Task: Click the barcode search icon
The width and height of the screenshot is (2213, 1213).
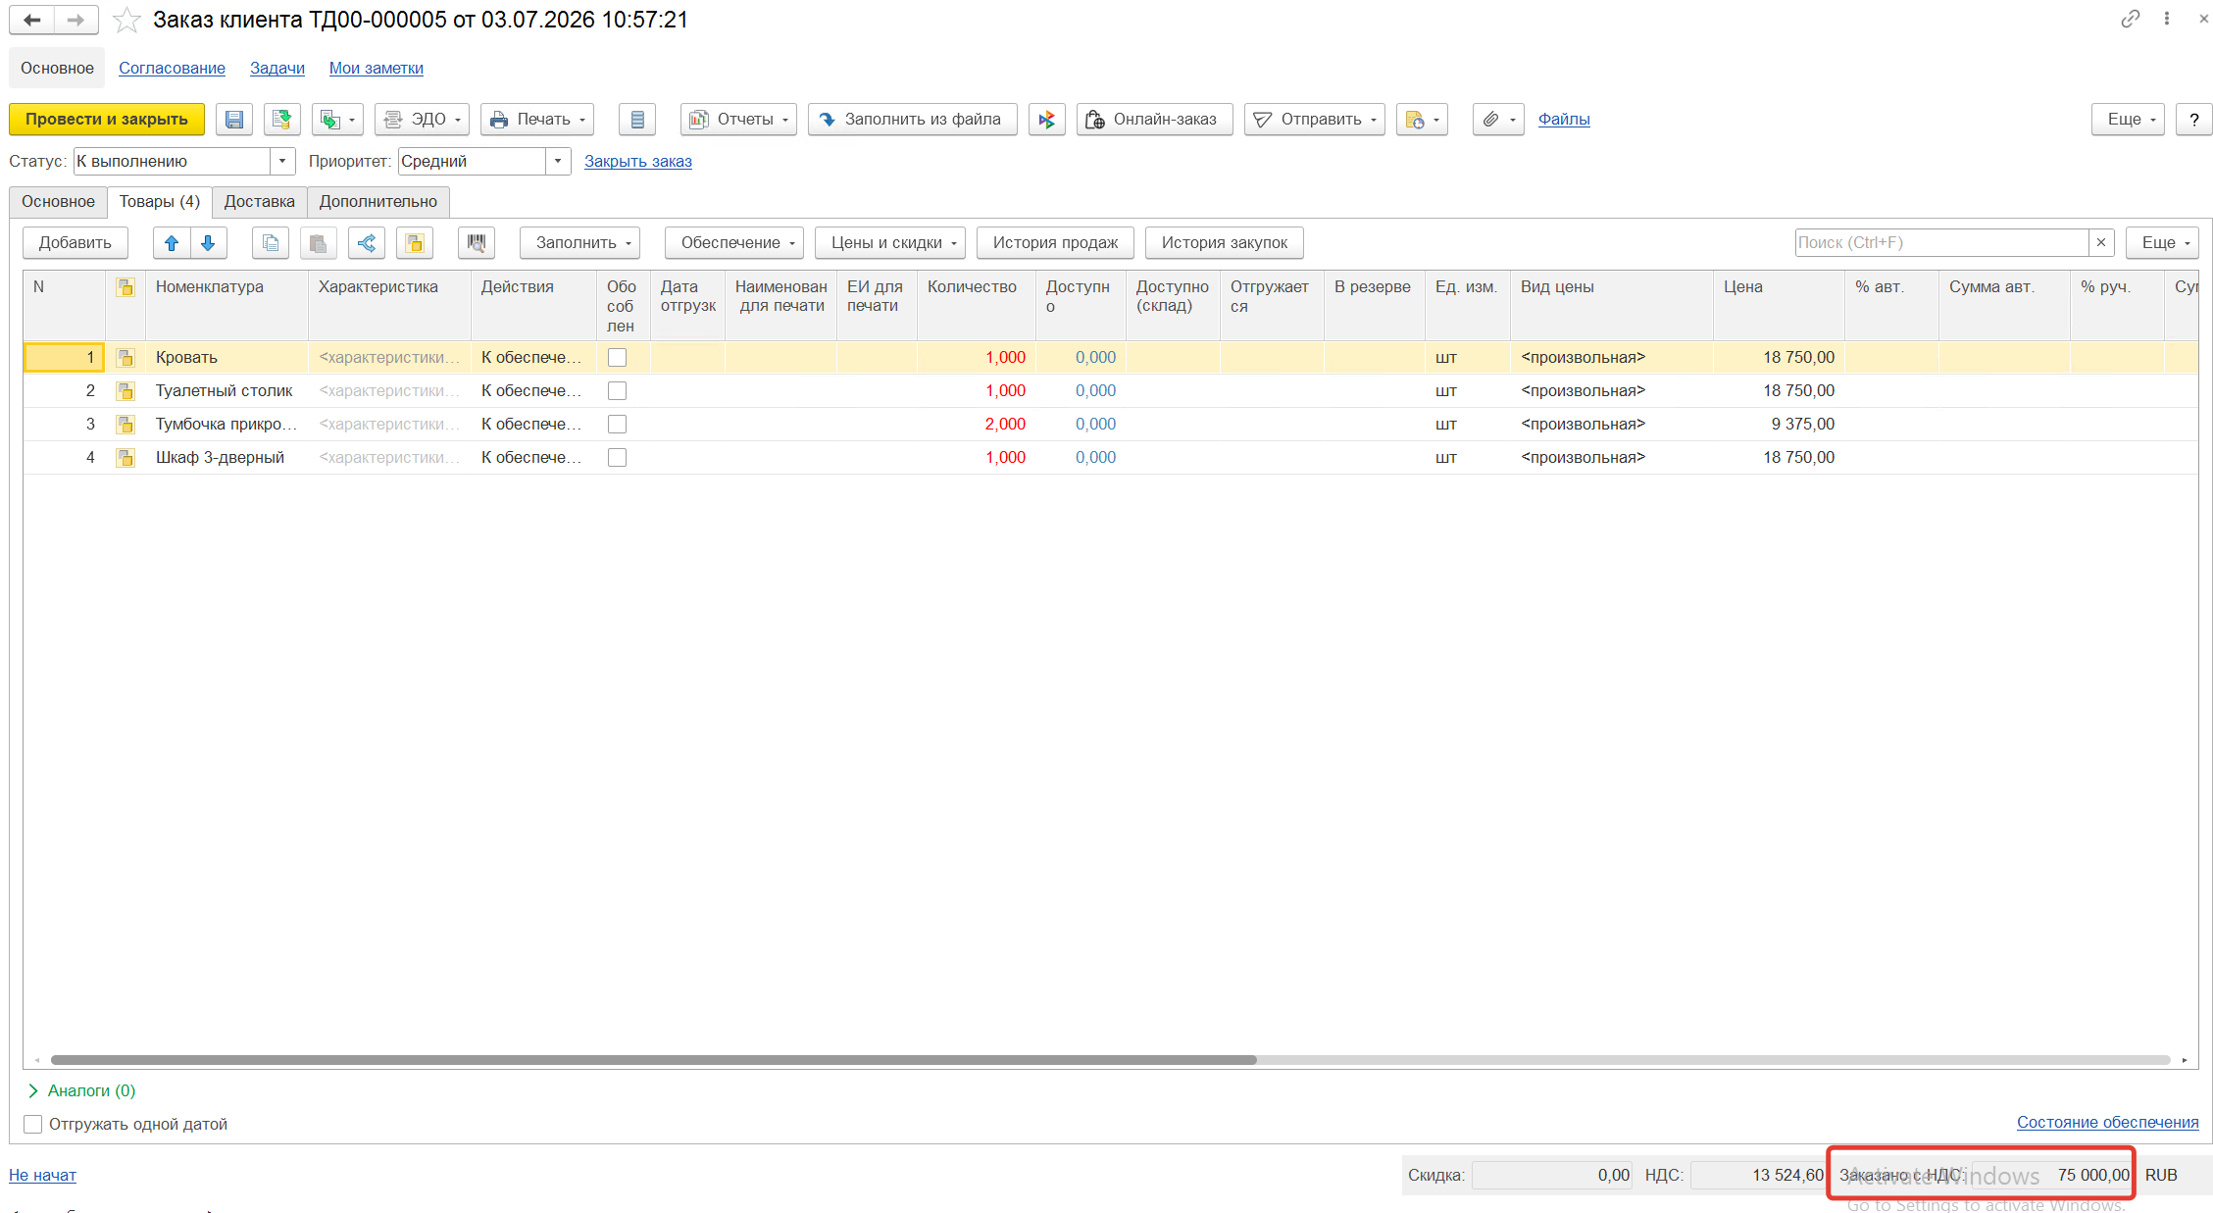Action: 477,243
